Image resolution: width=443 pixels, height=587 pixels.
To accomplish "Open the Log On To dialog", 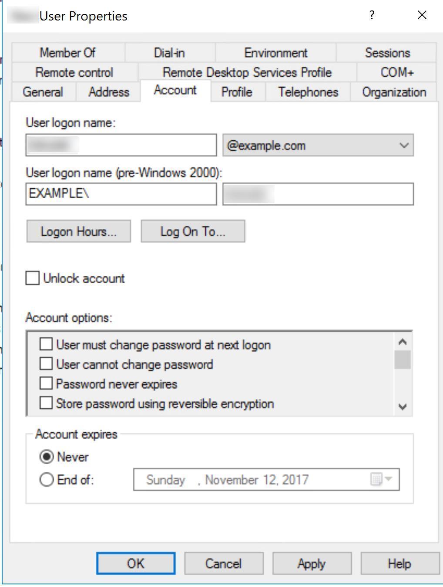I will tap(193, 231).
